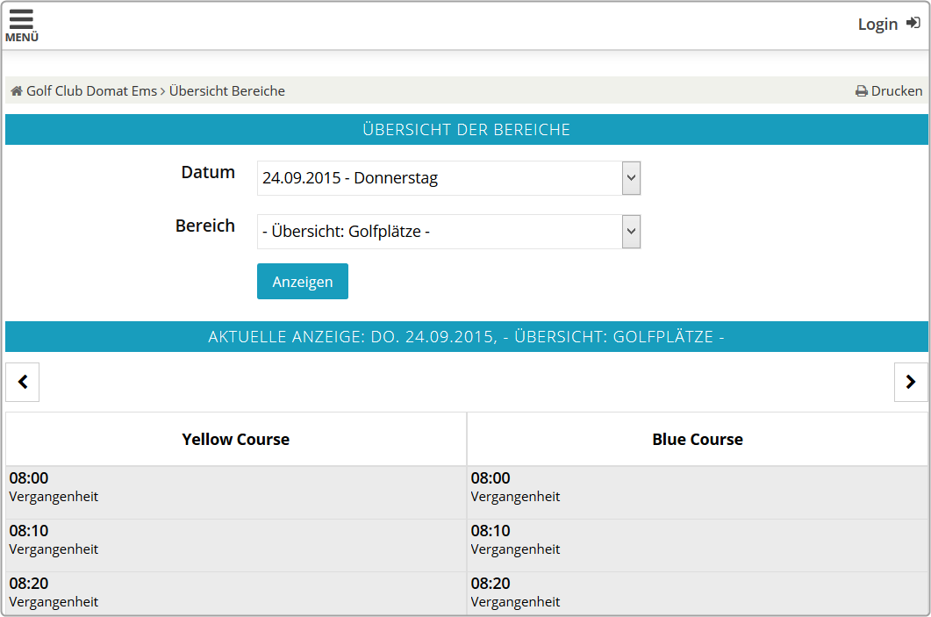Select the Übersicht Bereiche breadcrumb item

[x=227, y=91]
